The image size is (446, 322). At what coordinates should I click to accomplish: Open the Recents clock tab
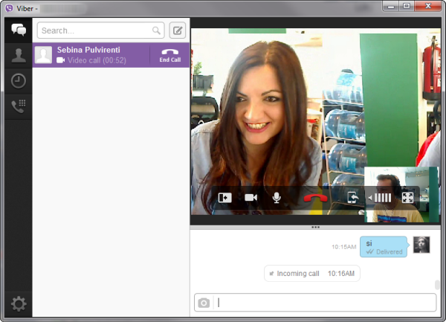point(19,80)
